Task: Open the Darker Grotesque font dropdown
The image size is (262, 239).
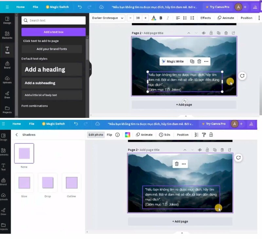Action: coord(108,18)
